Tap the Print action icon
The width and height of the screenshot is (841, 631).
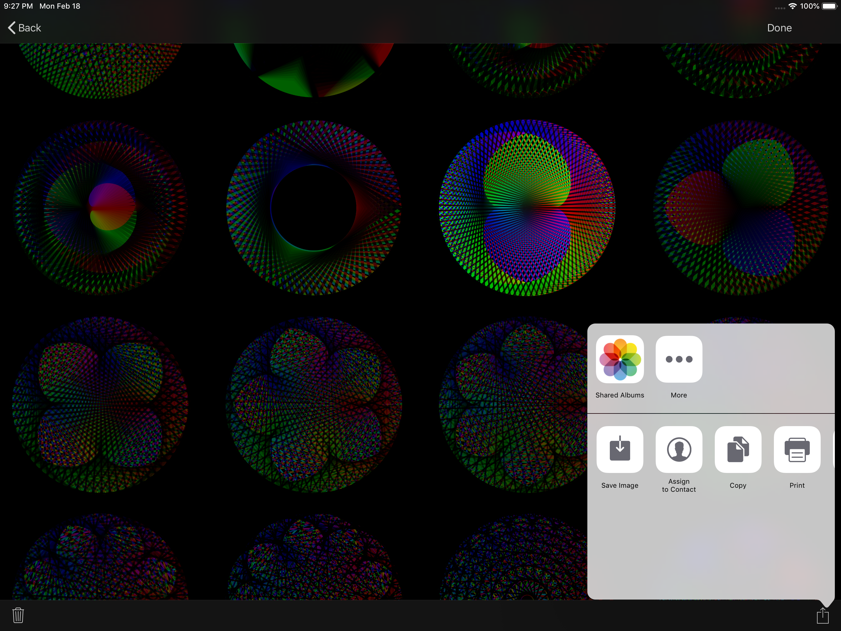(x=796, y=449)
